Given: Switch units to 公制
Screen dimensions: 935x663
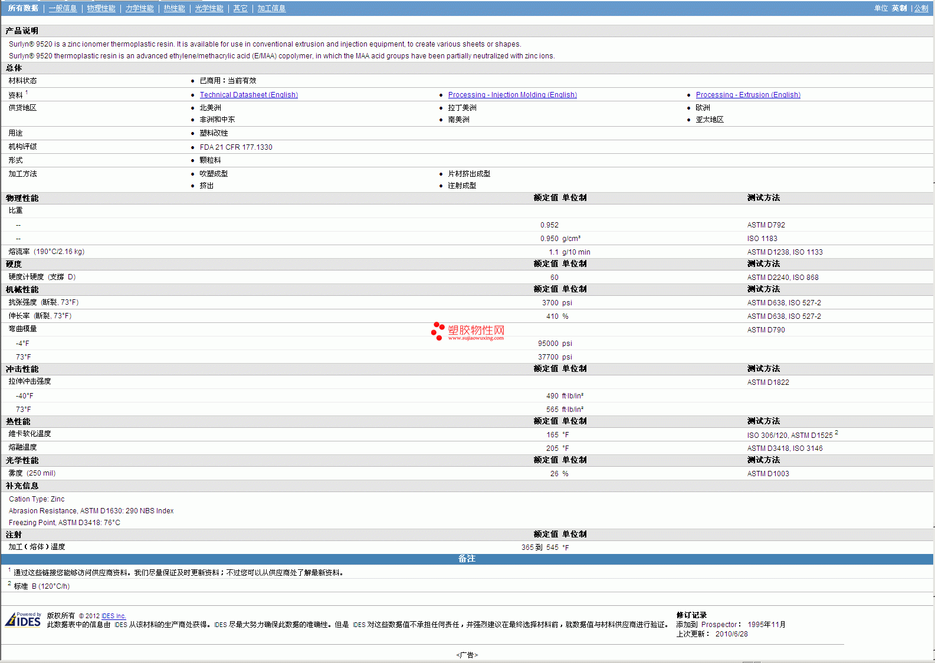Looking at the screenshot, I should 921,8.
